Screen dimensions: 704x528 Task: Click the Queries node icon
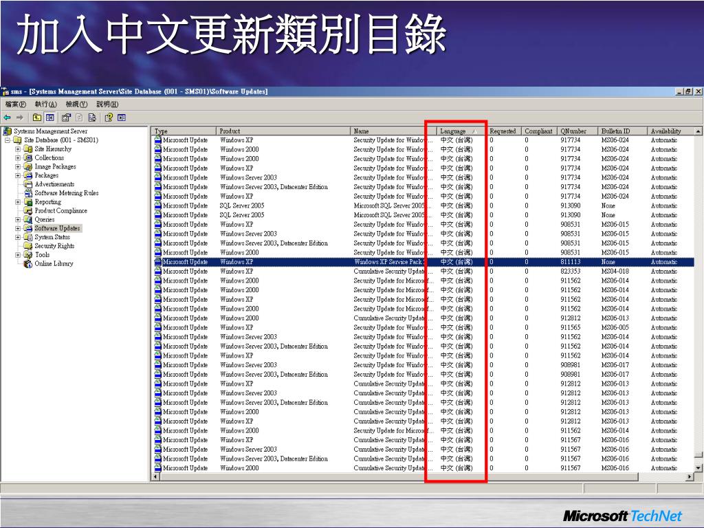(27, 219)
